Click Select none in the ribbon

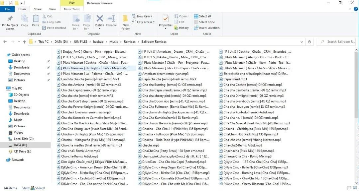[x=204, y=22]
